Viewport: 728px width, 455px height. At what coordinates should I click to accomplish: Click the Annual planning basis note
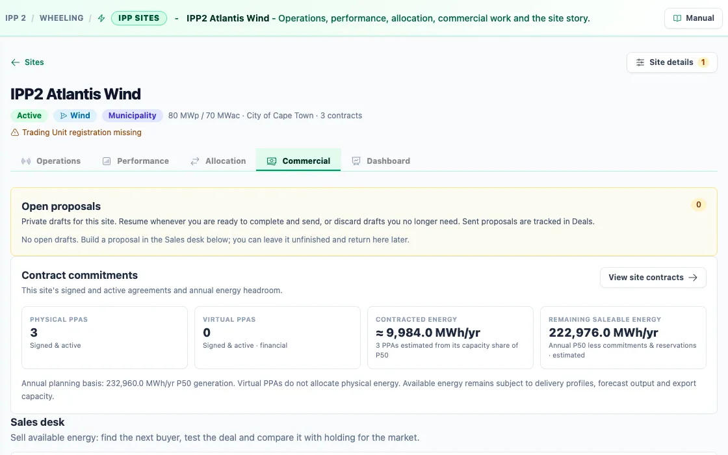click(x=358, y=389)
